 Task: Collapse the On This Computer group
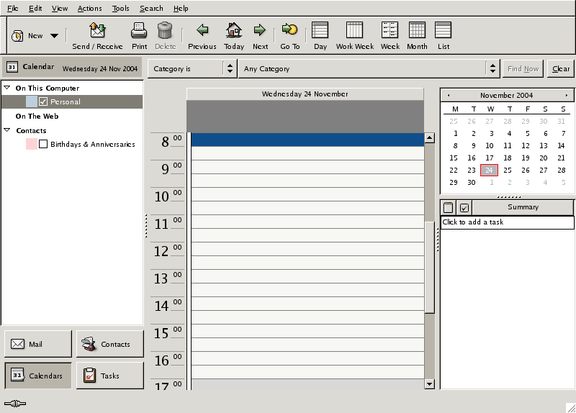7,88
